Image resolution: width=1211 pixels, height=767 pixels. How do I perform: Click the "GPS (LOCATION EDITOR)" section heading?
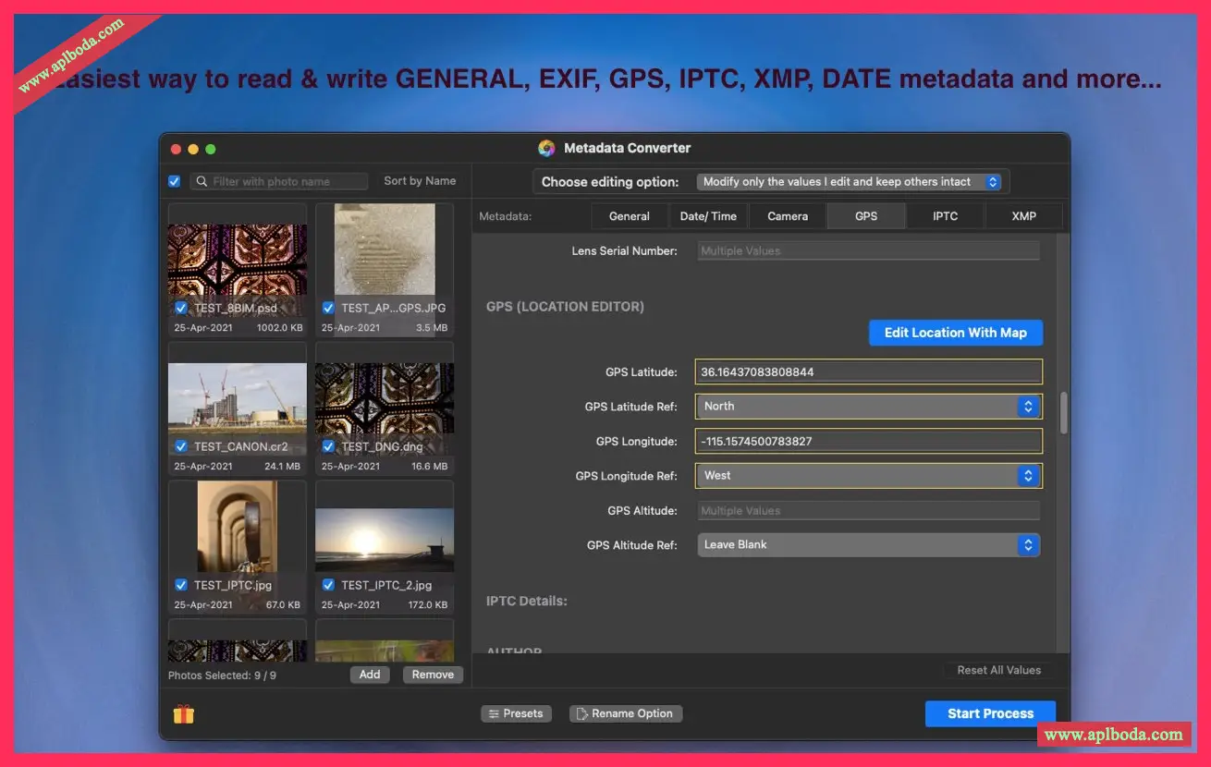565,307
